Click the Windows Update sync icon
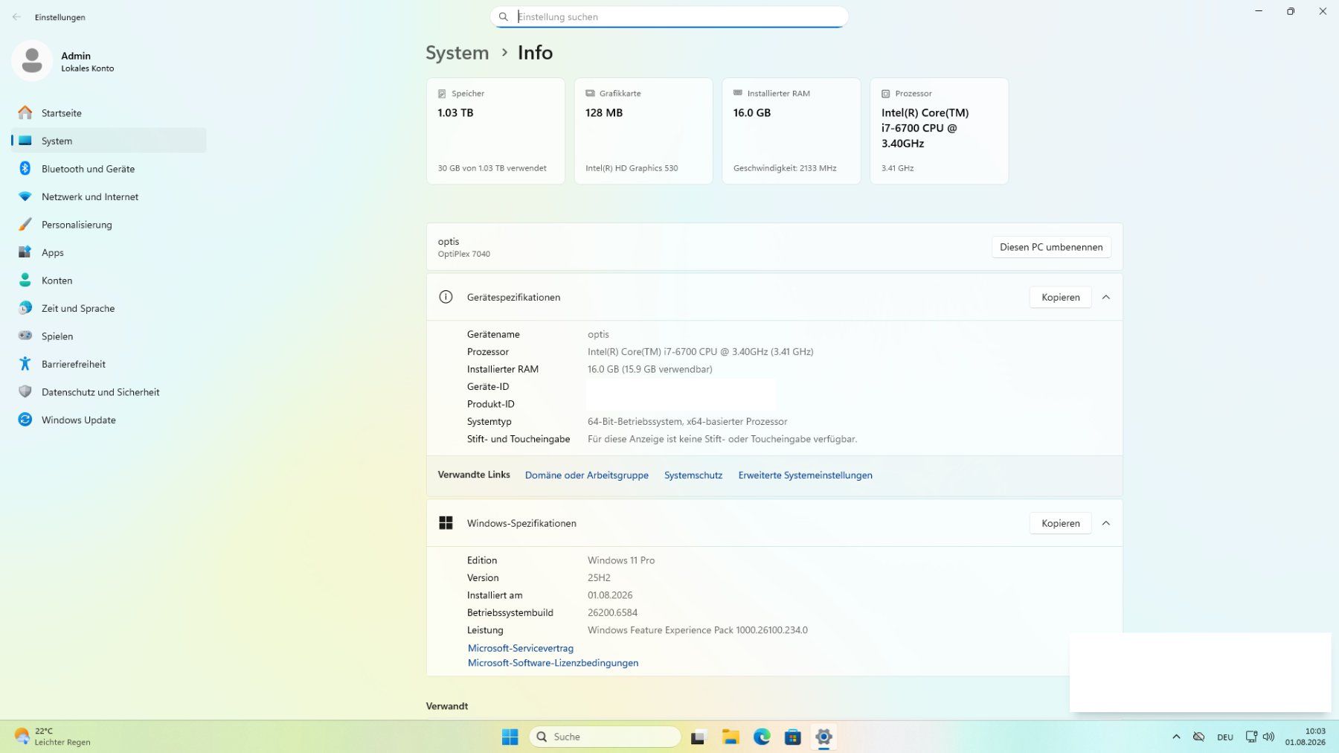1339x753 pixels. pyautogui.click(x=25, y=420)
